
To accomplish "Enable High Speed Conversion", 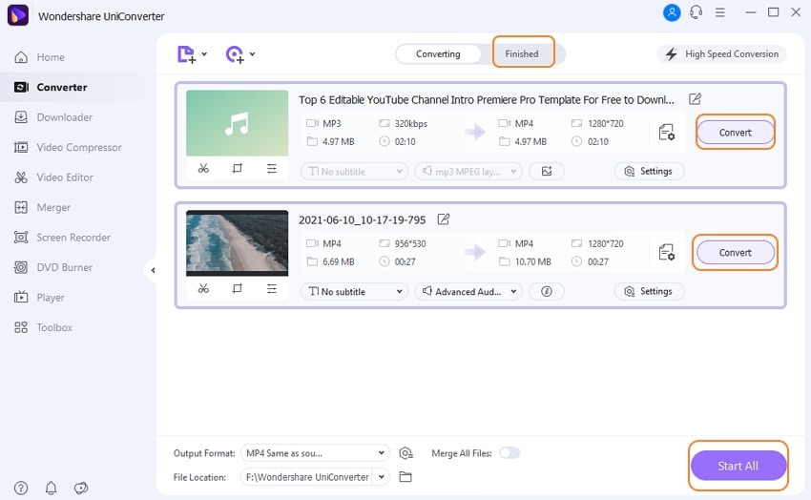I will tap(722, 53).
